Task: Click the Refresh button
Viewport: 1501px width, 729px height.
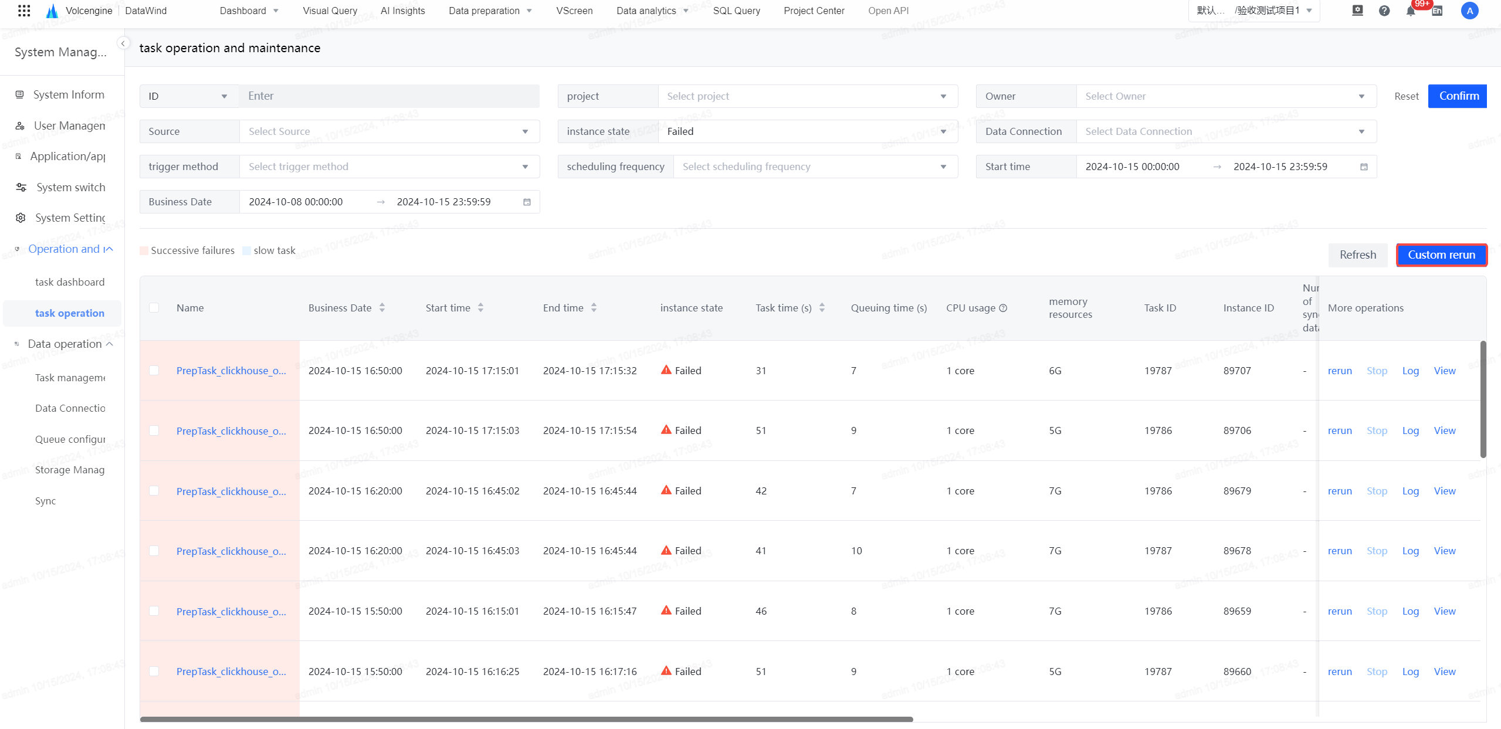Action: point(1357,255)
